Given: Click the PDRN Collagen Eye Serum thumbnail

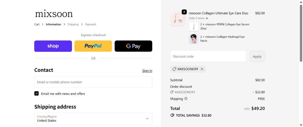Looking at the screenshot, I should [194, 26].
